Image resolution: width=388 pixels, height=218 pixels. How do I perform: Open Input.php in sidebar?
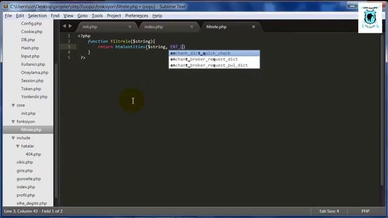30,56
